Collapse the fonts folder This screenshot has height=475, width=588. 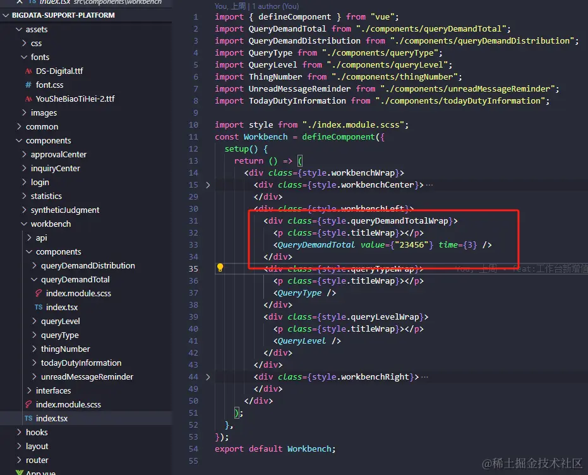pos(25,57)
